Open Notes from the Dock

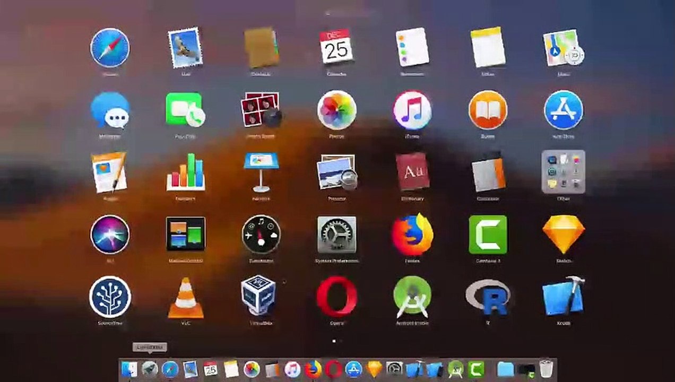[231, 368]
